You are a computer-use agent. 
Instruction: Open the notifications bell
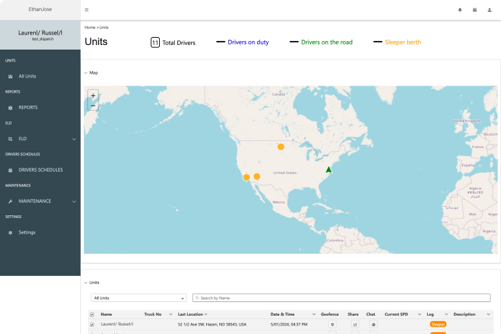coord(460,10)
